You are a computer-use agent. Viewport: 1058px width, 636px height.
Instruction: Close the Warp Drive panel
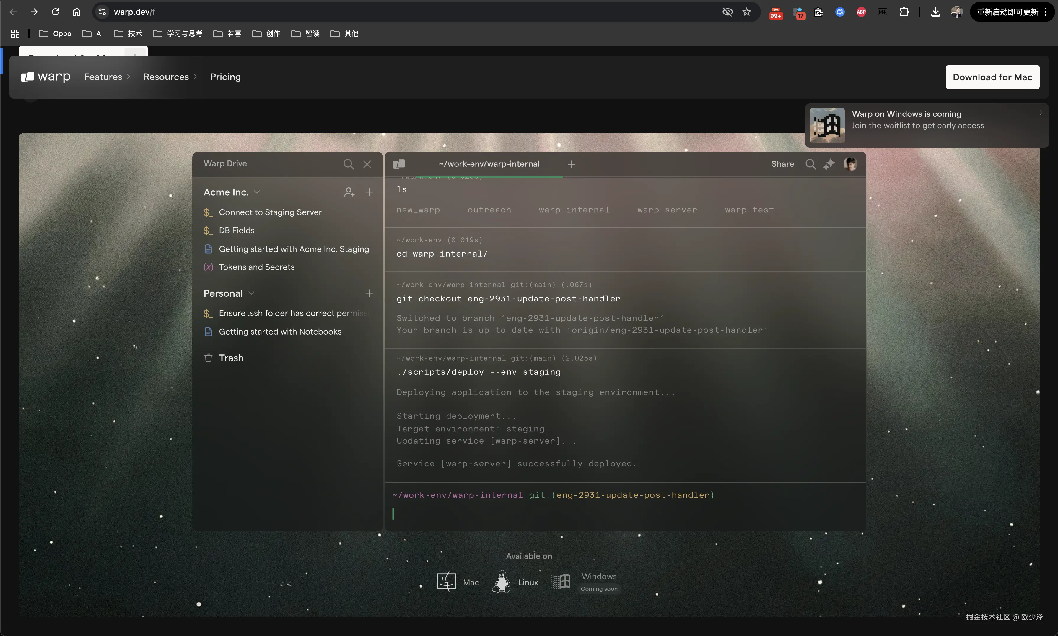click(367, 164)
